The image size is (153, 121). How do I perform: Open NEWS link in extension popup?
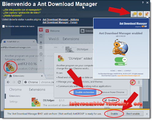[x=120, y=71]
